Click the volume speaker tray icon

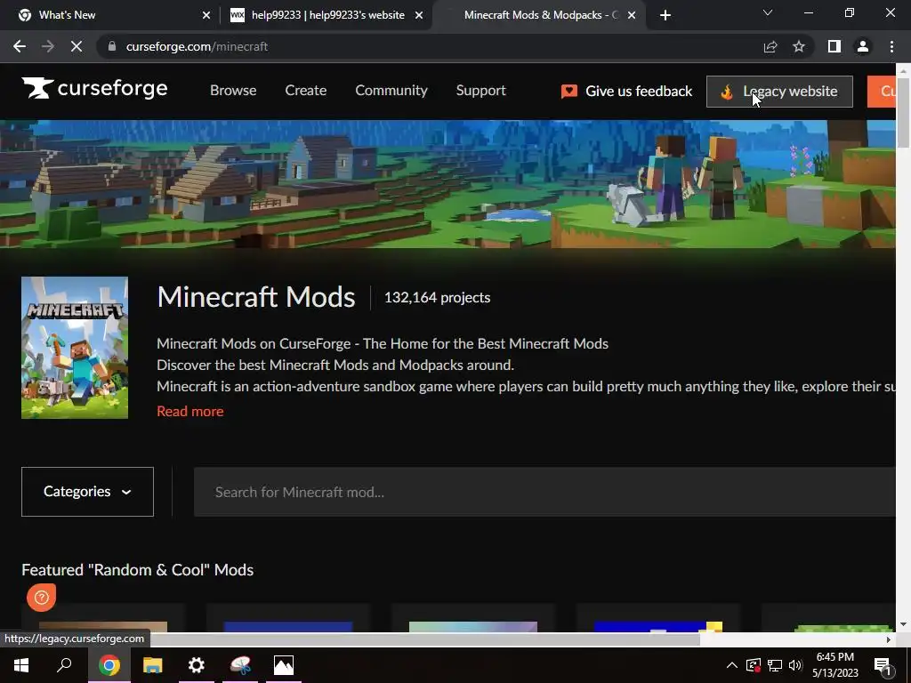[x=795, y=665]
